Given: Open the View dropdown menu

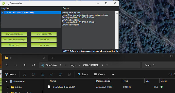Looking at the screenshot, I should [x=99, y=74].
